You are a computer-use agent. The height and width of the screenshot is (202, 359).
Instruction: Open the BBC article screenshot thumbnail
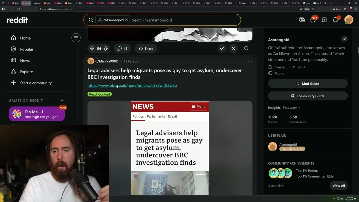coord(170,148)
